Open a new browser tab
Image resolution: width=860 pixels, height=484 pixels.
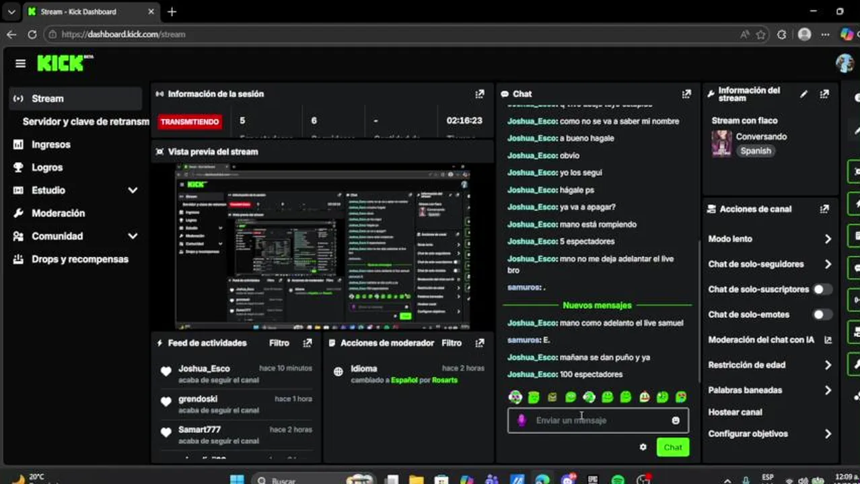(x=172, y=11)
